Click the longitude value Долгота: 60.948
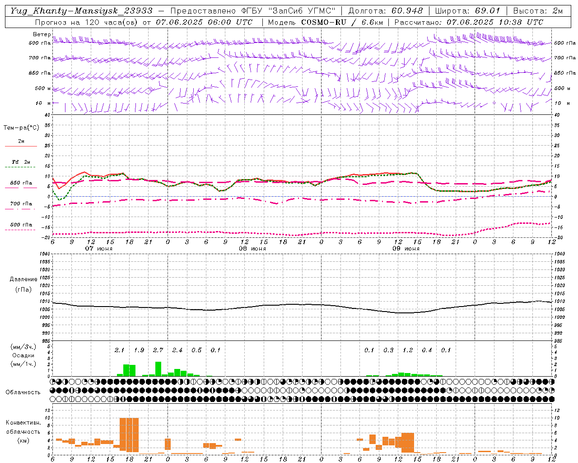This screenshot has height=463, width=578. (386, 11)
